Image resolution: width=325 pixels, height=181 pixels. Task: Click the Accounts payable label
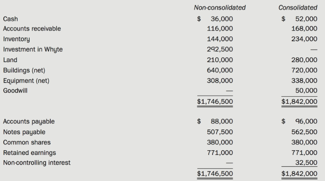pyautogui.click(x=29, y=122)
